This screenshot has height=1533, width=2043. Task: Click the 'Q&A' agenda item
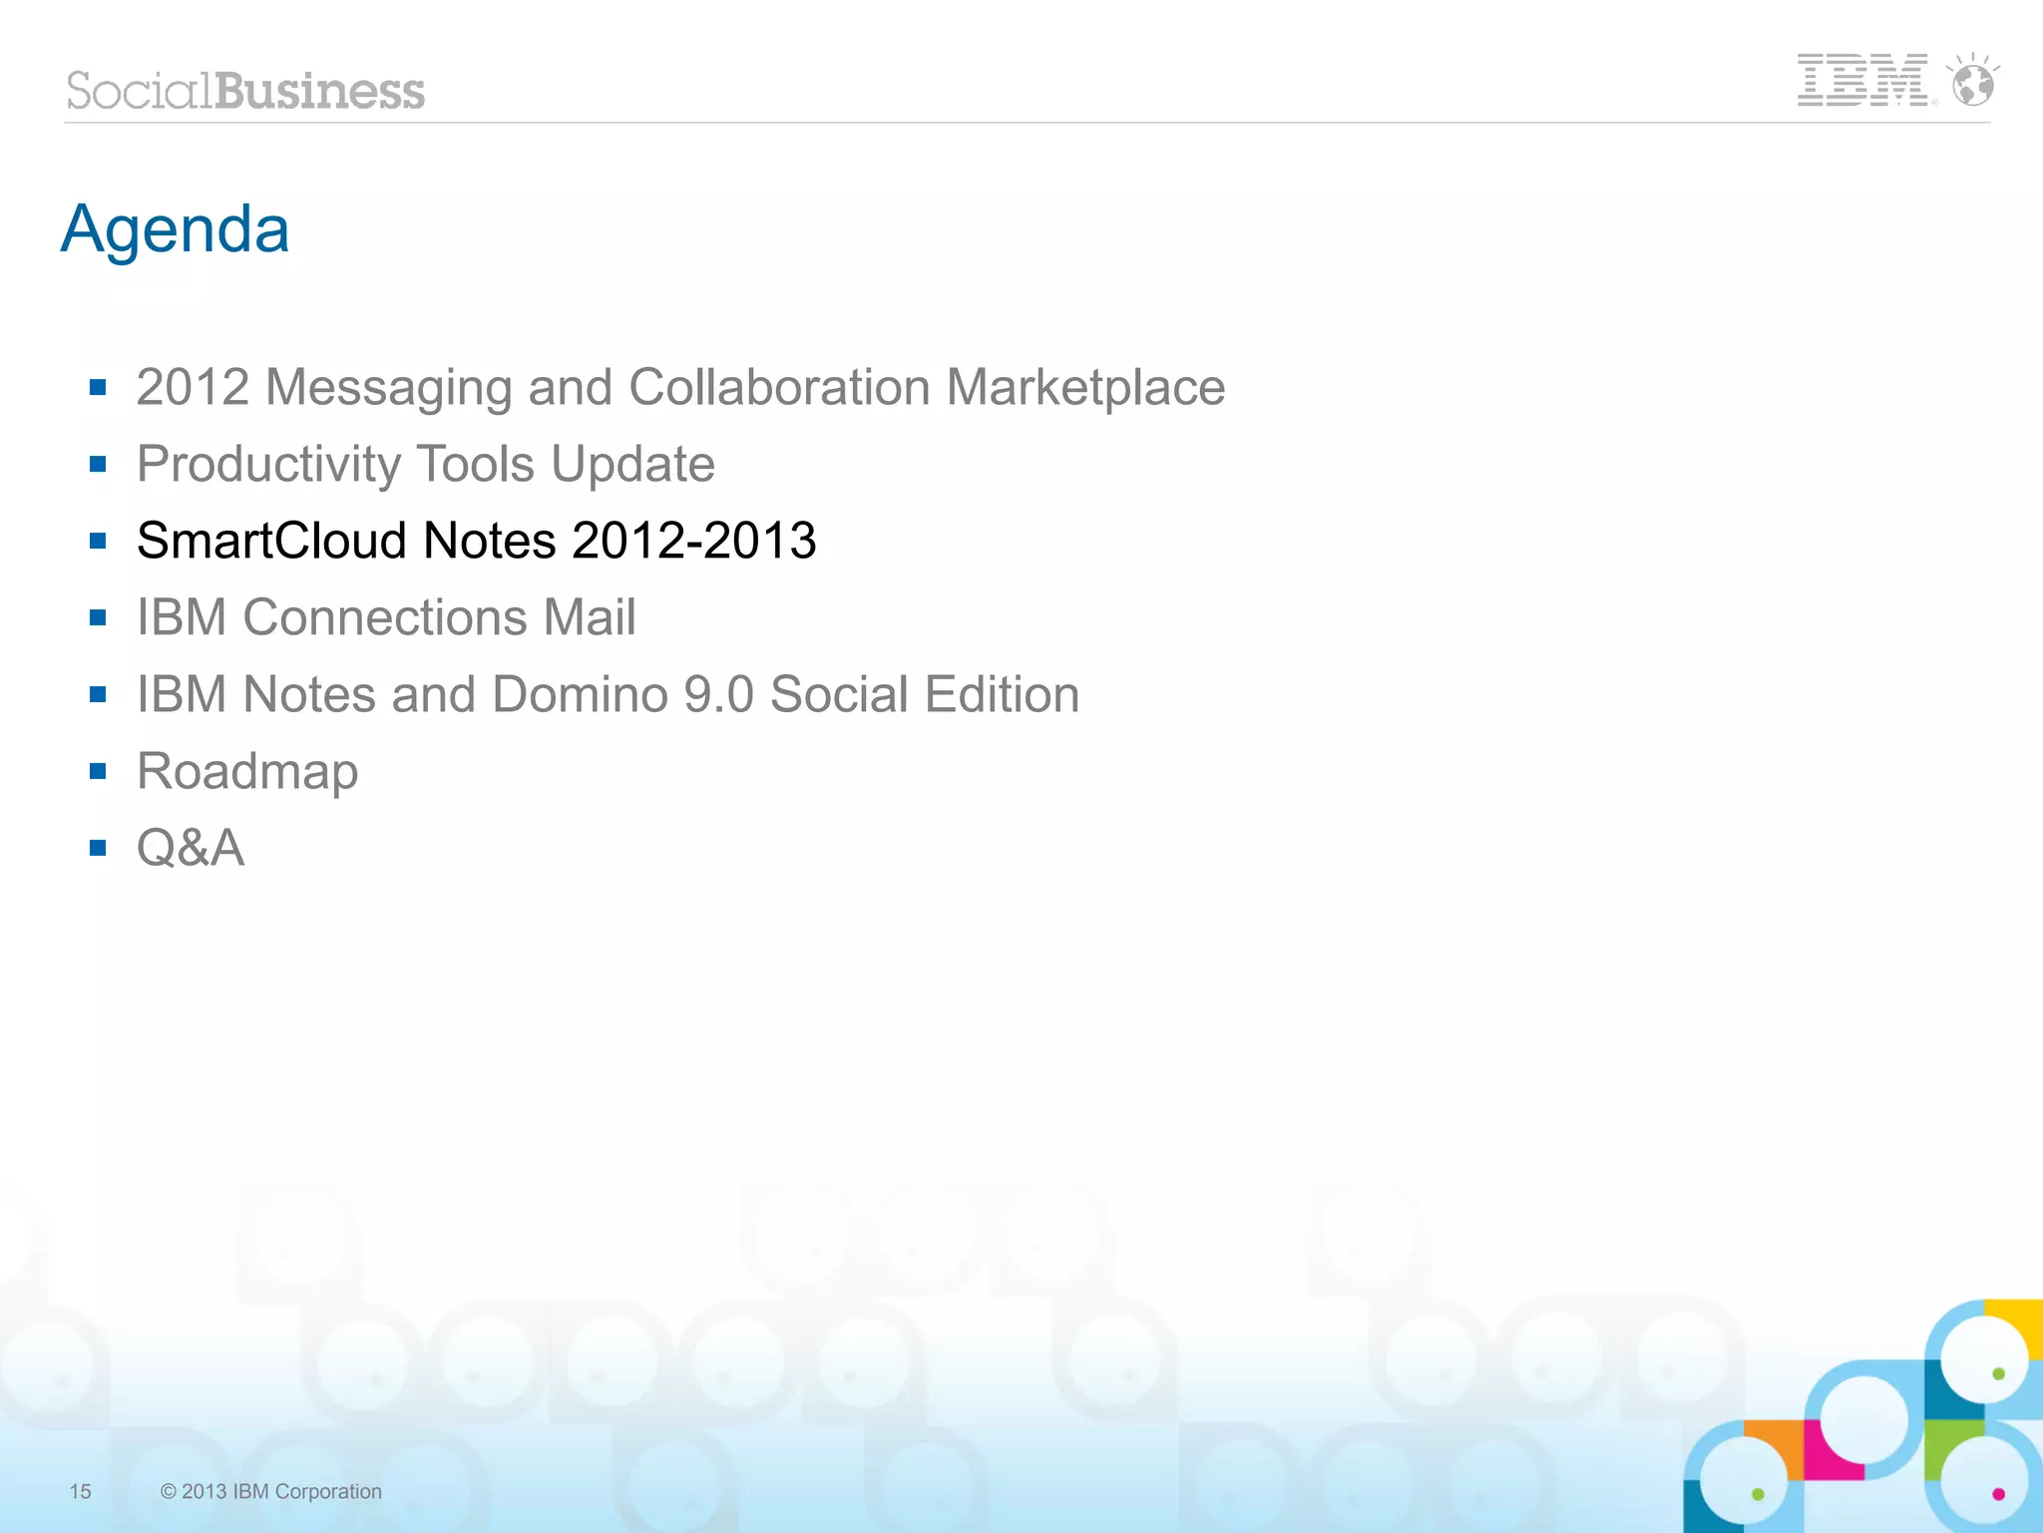pyautogui.click(x=191, y=848)
